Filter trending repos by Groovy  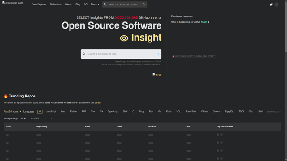[x=216, y=111]
